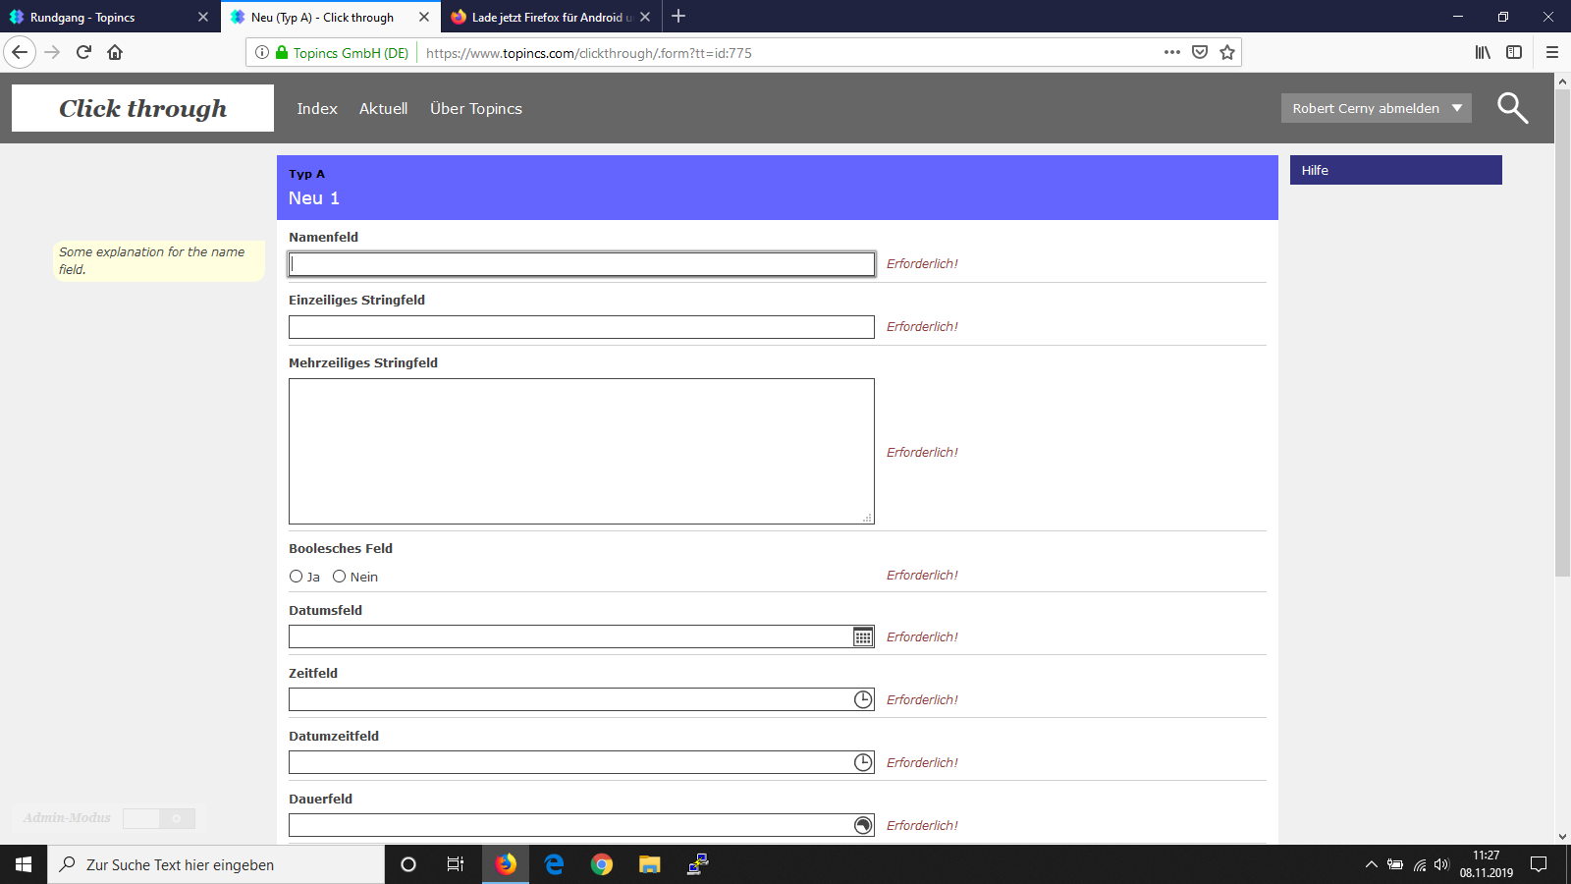1571x884 pixels.
Task: Open the Hilfe panel
Action: (1395, 170)
